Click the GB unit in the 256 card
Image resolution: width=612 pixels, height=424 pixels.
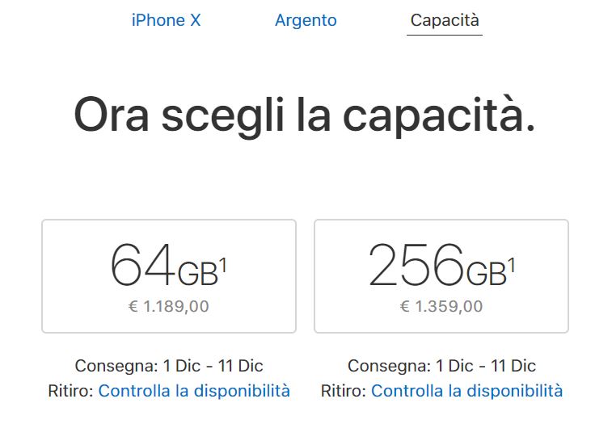[486, 275]
